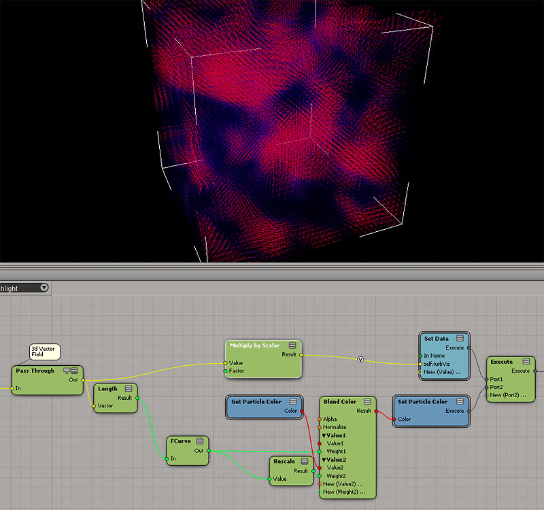This screenshot has width=544, height=510.
Task: Click the Pass Through comment bubble icon
Action: point(67,371)
